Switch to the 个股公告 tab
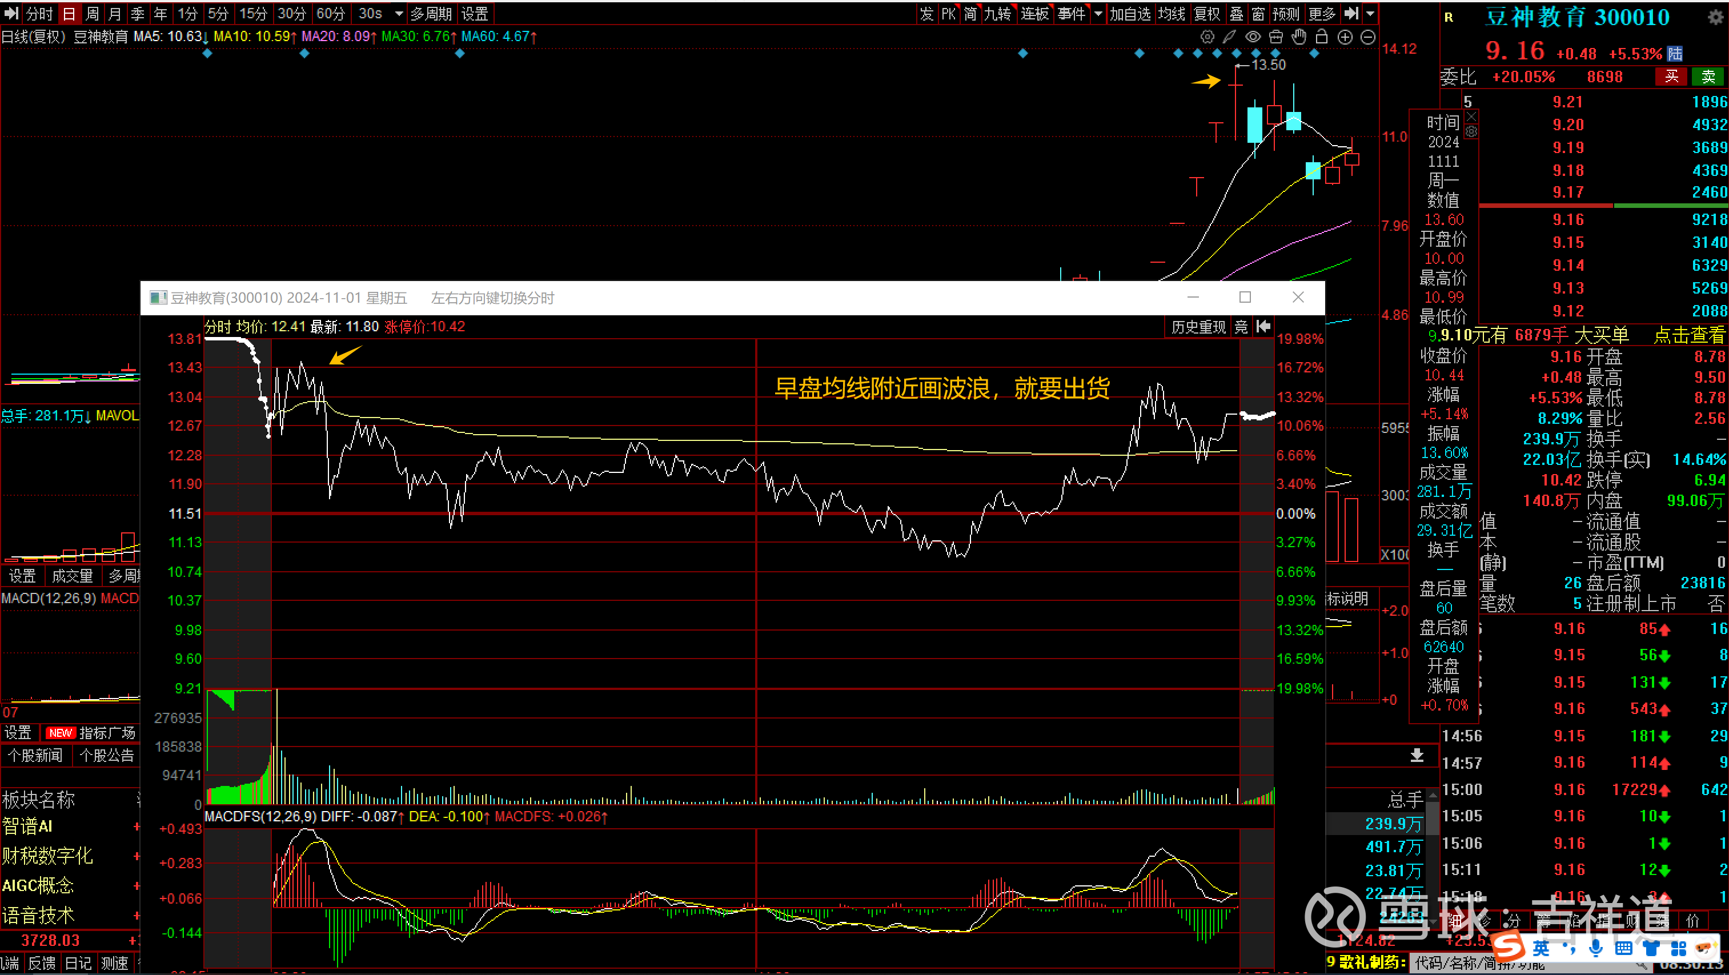The image size is (1729, 975). pos(107,756)
